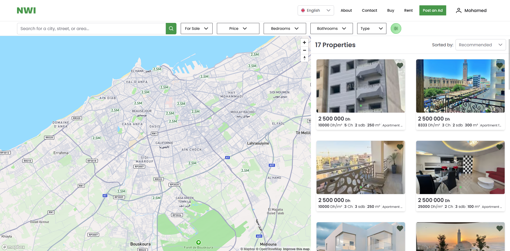Screen dimensions: 510x251
Task: Change the Recommended sort order dropdown
Action: coord(481,45)
